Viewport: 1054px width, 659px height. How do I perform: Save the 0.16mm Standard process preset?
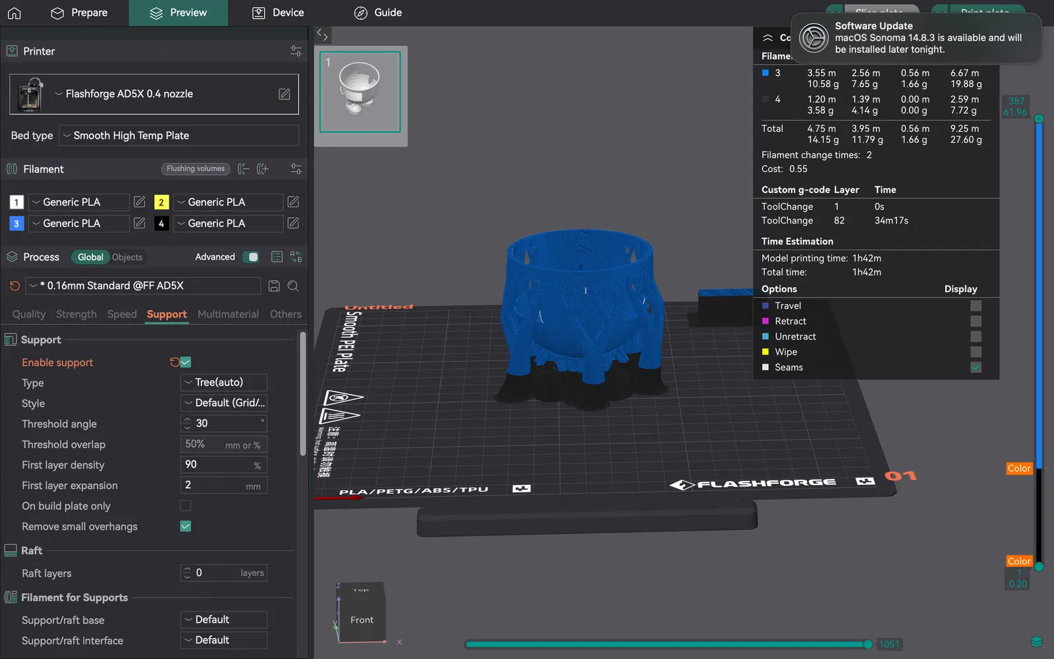pyautogui.click(x=274, y=285)
